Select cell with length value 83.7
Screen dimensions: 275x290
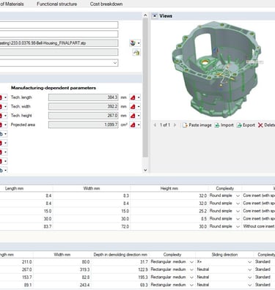point(26,226)
